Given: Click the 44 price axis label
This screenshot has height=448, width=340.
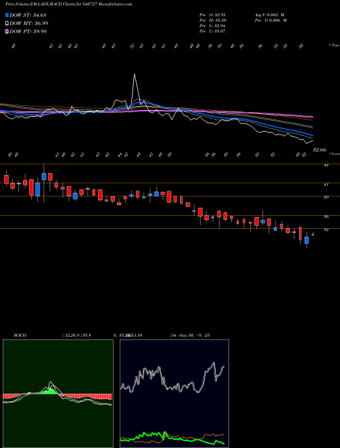Looking at the screenshot, I should 326,165.
